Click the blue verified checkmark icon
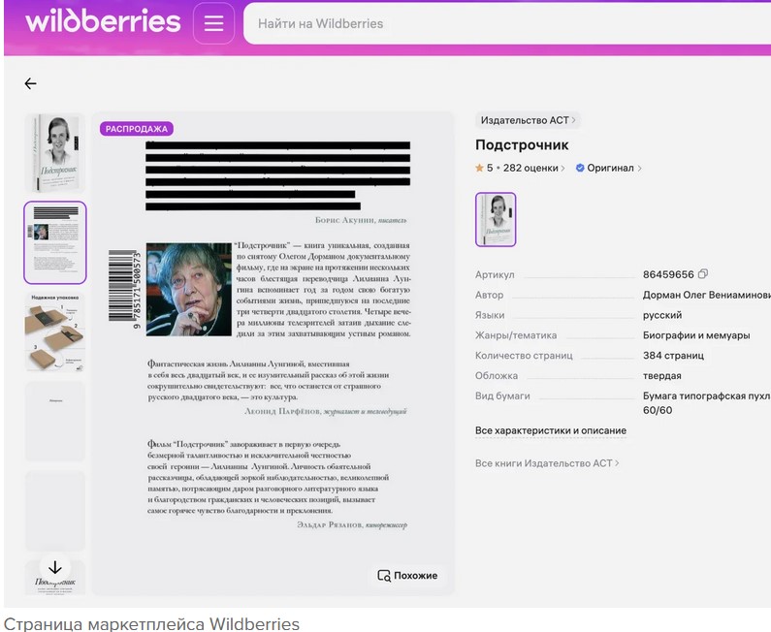The height and width of the screenshot is (632, 771). click(580, 168)
